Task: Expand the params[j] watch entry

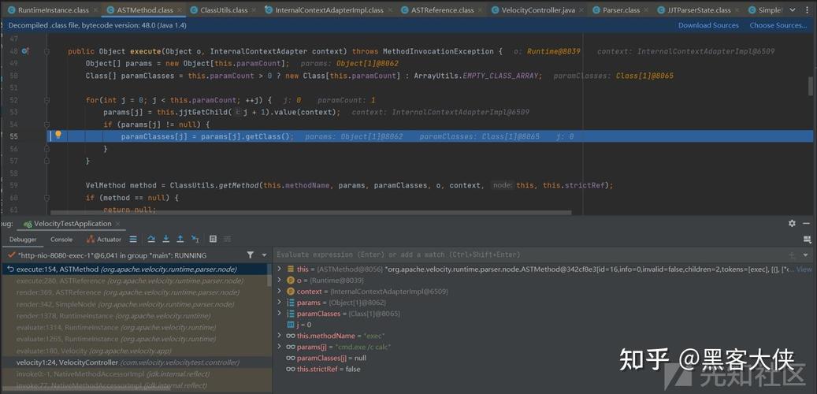Action: coord(280,347)
